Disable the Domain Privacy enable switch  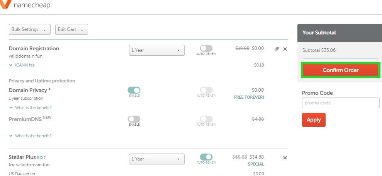(x=134, y=90)
